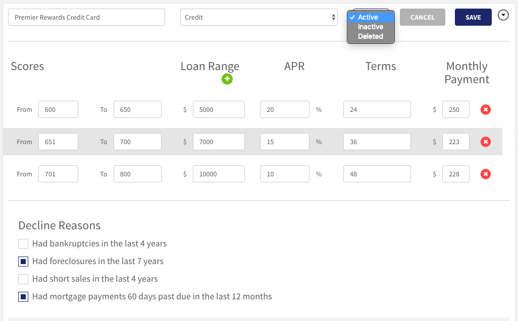Edit APR field with 10

pos(284,174)
